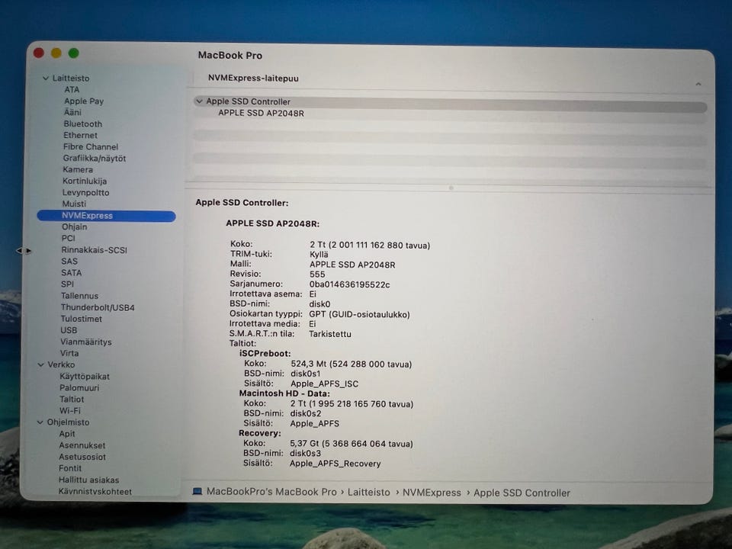Viewport: 732px width, 549px height.
Task: Click the NVMExpress-laitepuu column sort chevron
Action: click(x=698, y=84)
